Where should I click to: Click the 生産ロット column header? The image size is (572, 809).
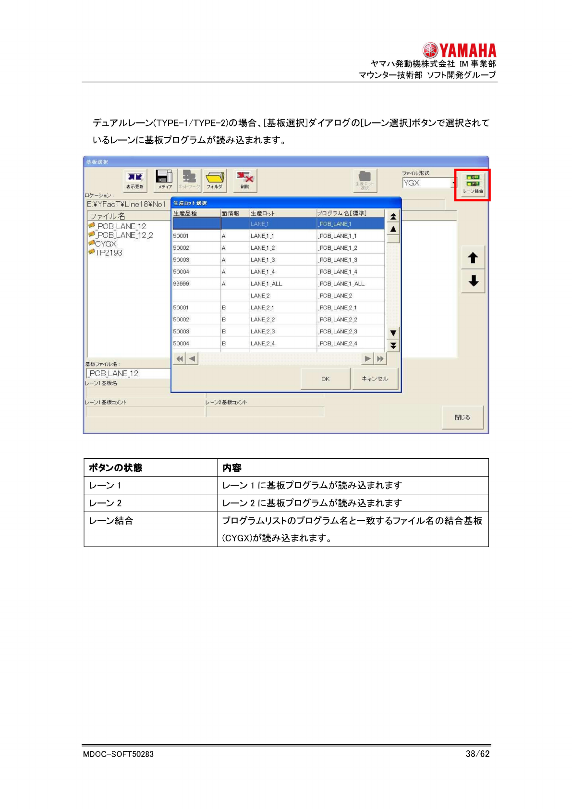(282, 213)
